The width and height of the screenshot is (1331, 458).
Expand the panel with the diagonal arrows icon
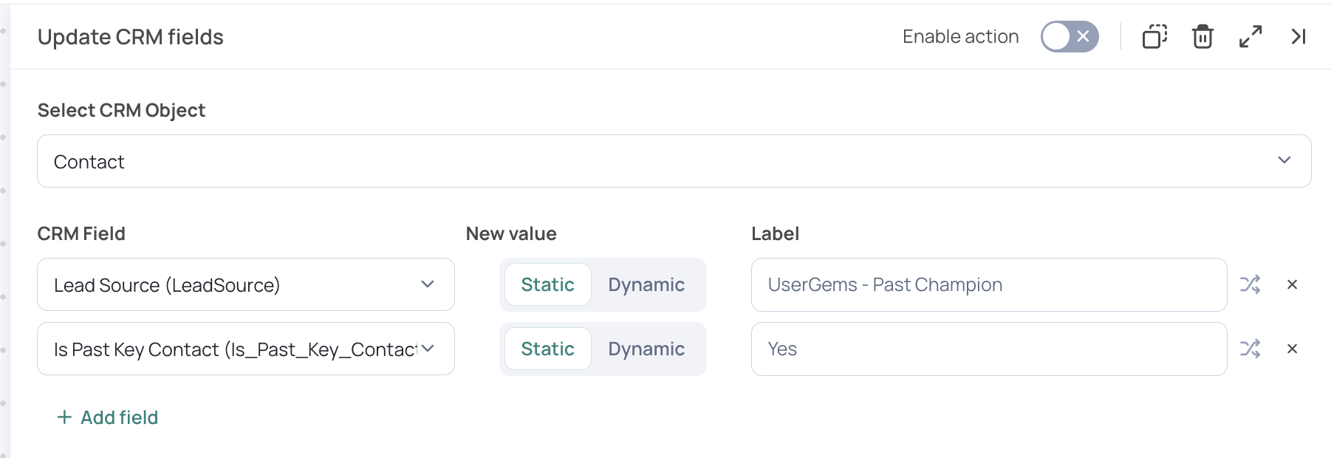tap(1250, 36)
